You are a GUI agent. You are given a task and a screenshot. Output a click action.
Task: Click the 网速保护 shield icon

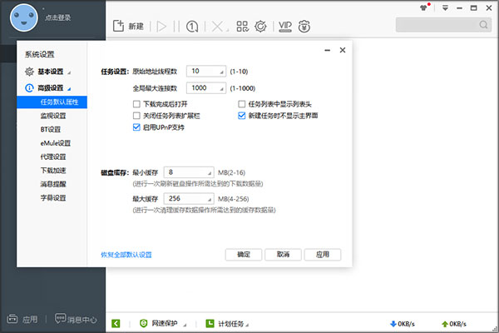144,324
